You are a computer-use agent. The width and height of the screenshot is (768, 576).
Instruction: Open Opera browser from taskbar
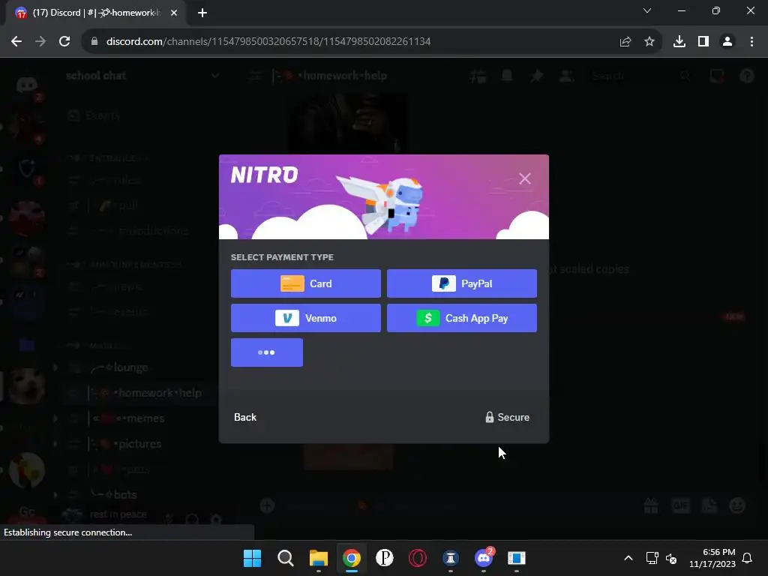[418, 558]
